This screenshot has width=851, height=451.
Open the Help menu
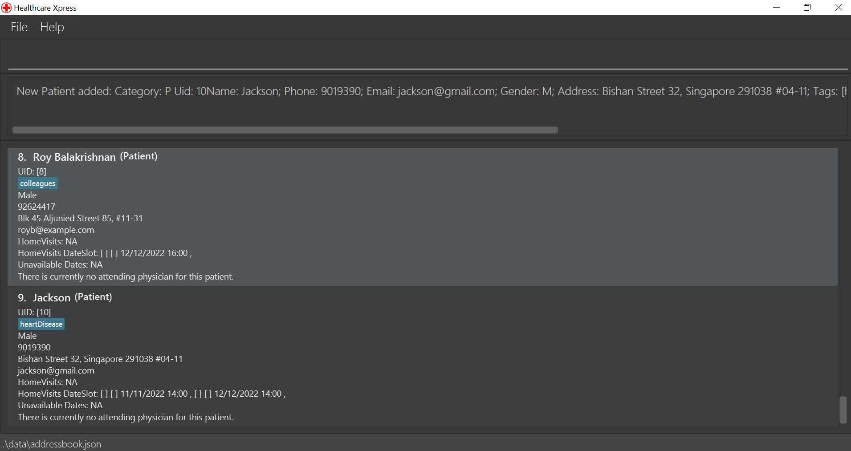tap(52, 27)
